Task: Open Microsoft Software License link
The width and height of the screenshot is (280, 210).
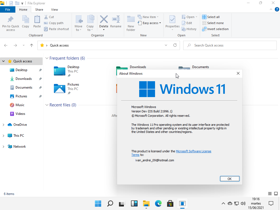Action: [x=193, y=151]
